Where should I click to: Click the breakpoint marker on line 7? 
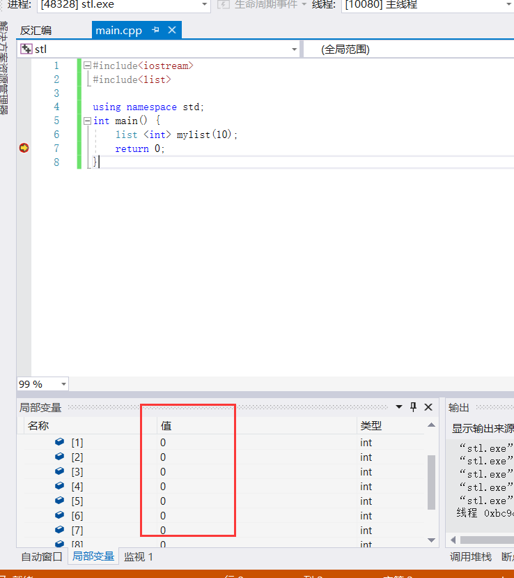(24, 148)
